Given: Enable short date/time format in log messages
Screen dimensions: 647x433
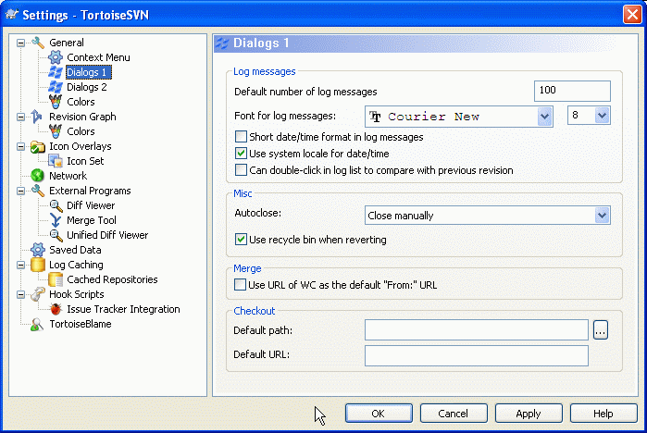Looking at the screenshot, I should pyautogui.click(x=241, y=137).
